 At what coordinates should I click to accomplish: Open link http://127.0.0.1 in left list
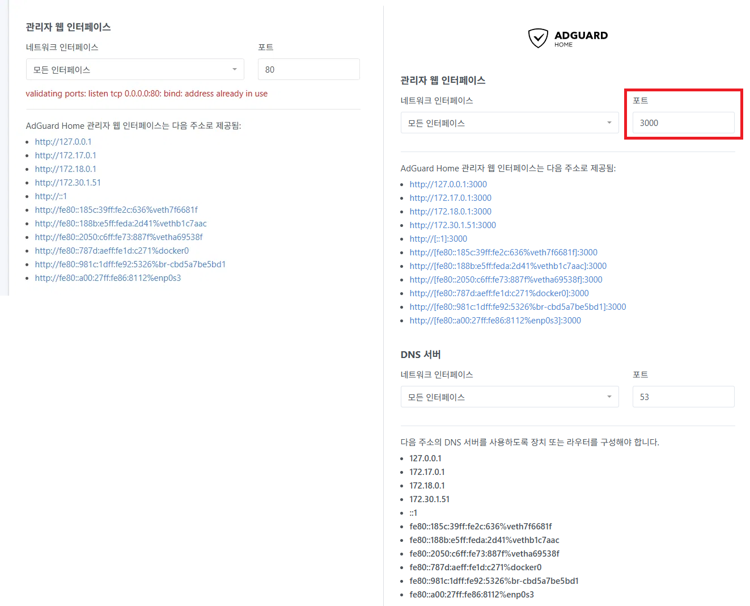(63, 142)
